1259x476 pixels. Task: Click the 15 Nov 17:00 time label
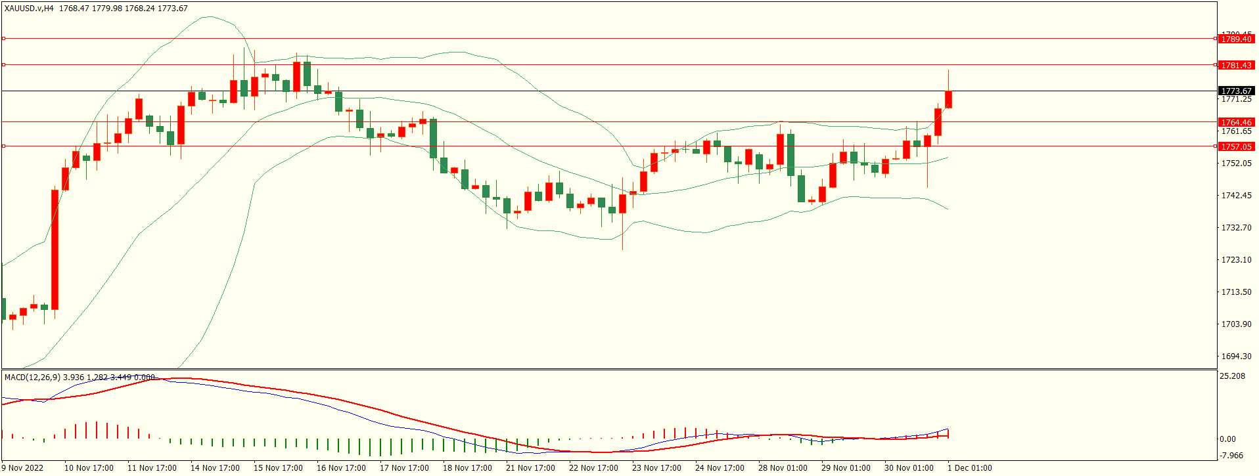[x=278, y=468]
